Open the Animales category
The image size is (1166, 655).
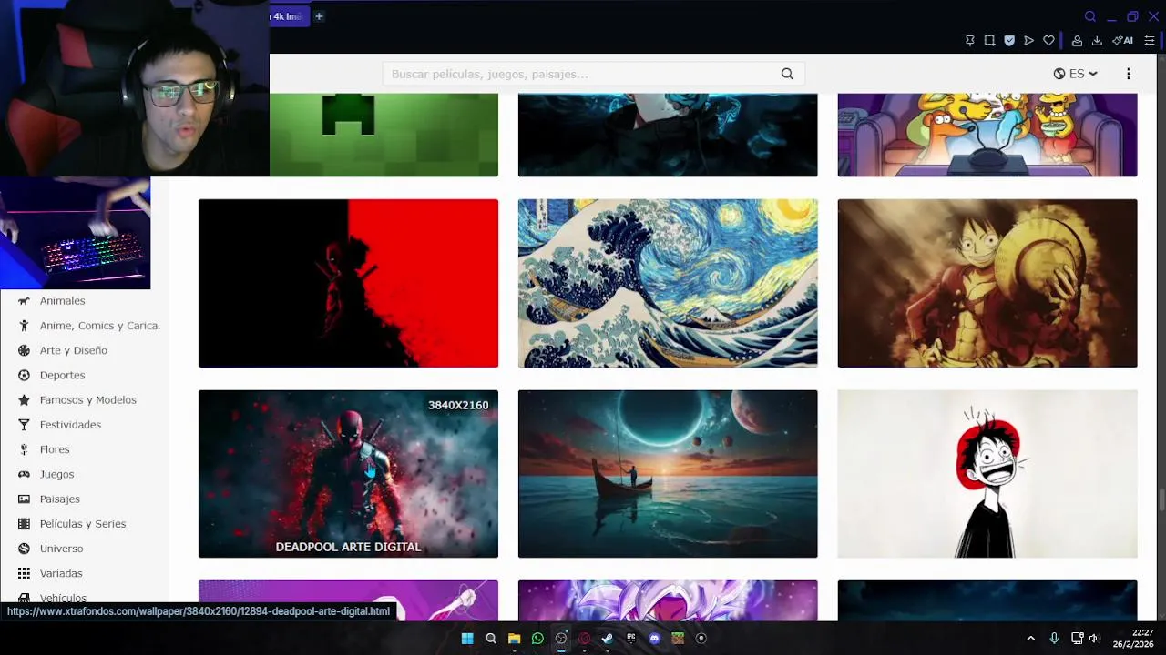pyautogui.click(x=62, y=301)
